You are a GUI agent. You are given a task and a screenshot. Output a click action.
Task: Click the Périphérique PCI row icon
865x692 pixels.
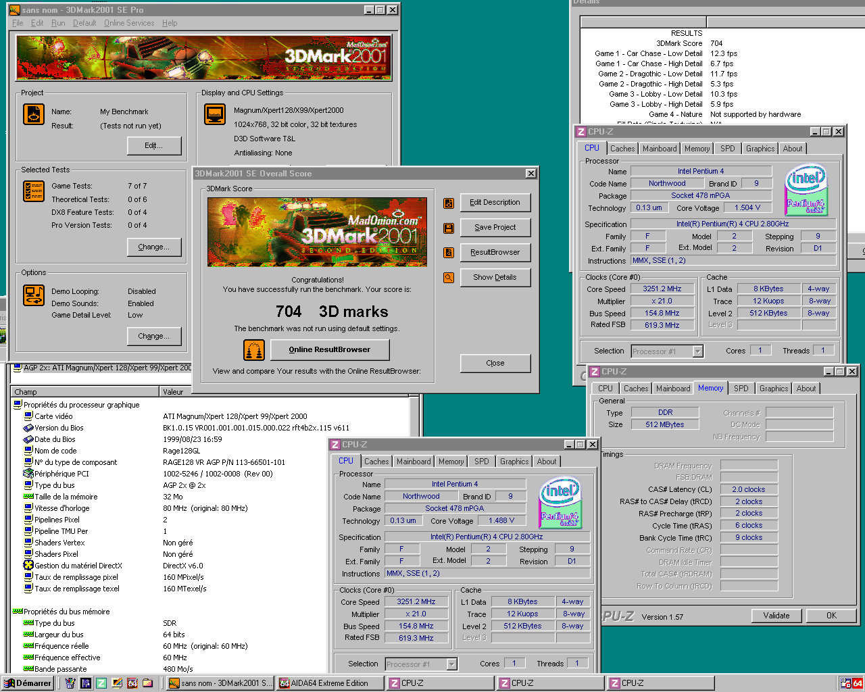(x=28, y=474)
